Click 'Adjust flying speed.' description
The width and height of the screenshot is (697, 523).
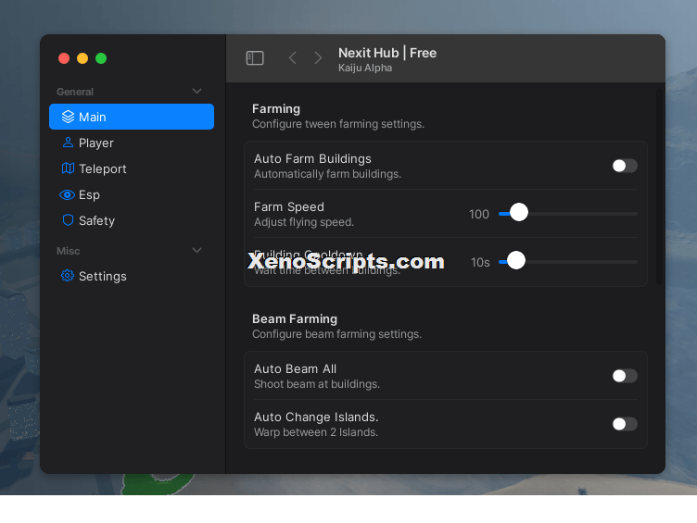[x=304, y=222]
